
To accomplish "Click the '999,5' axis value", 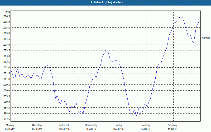I will coord(7,96).
